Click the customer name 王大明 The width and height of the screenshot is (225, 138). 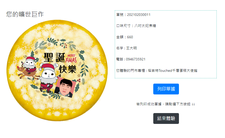coord(131,48)
